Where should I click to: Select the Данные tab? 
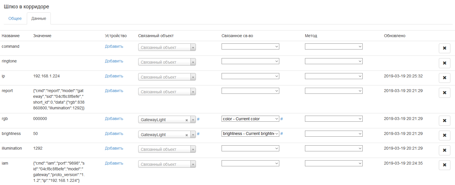39,18
